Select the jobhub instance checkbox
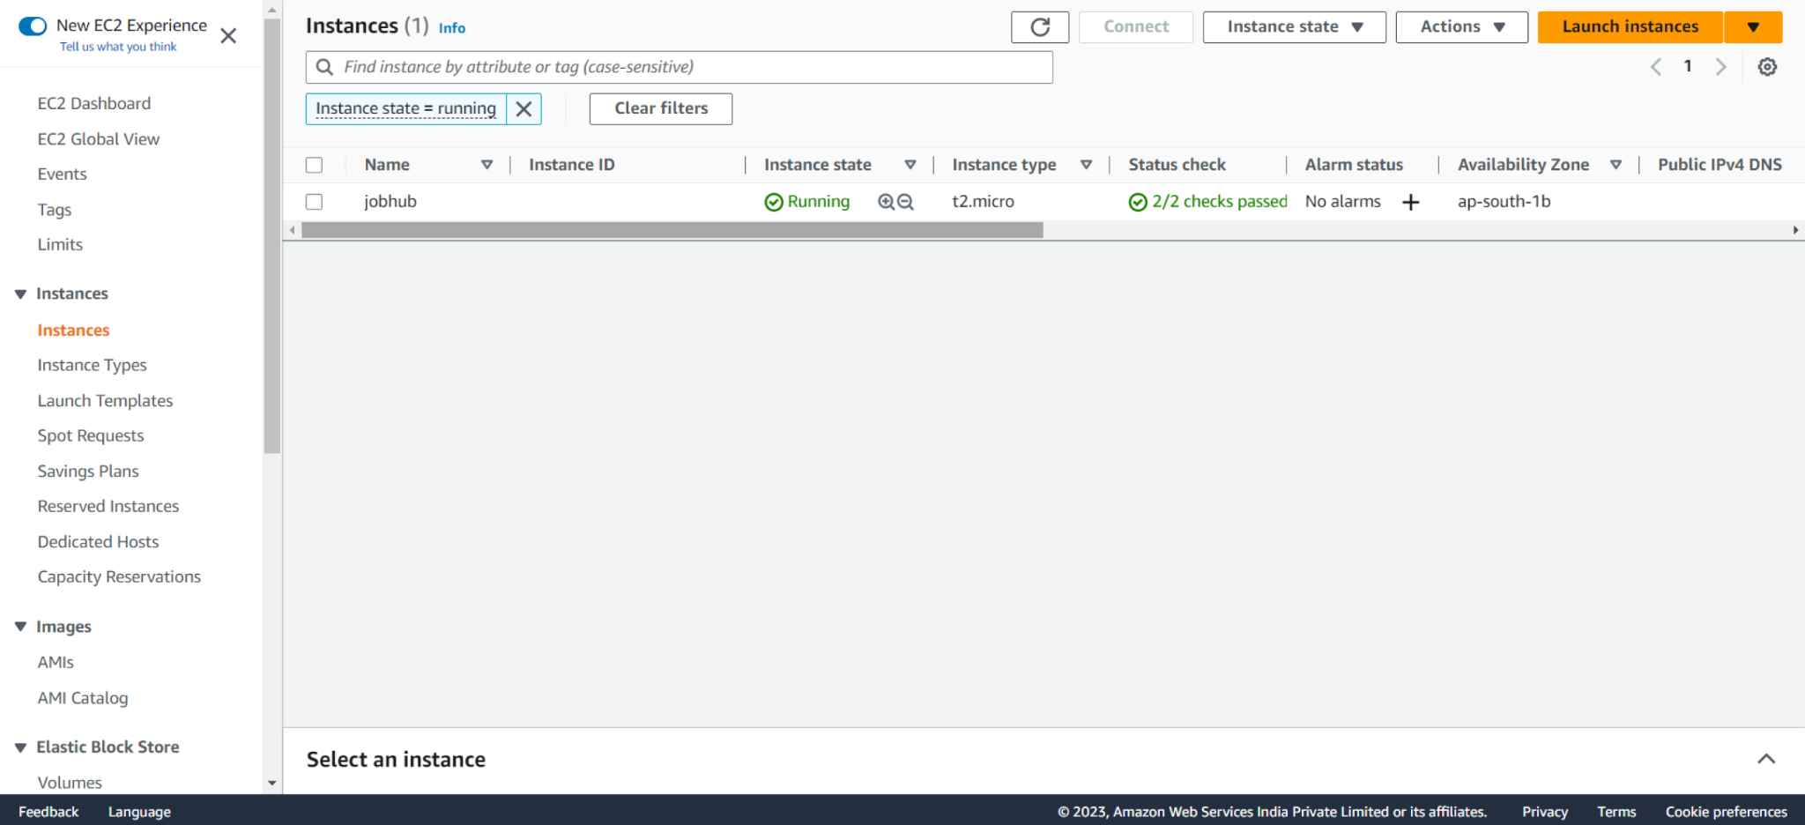 point(314,202)
